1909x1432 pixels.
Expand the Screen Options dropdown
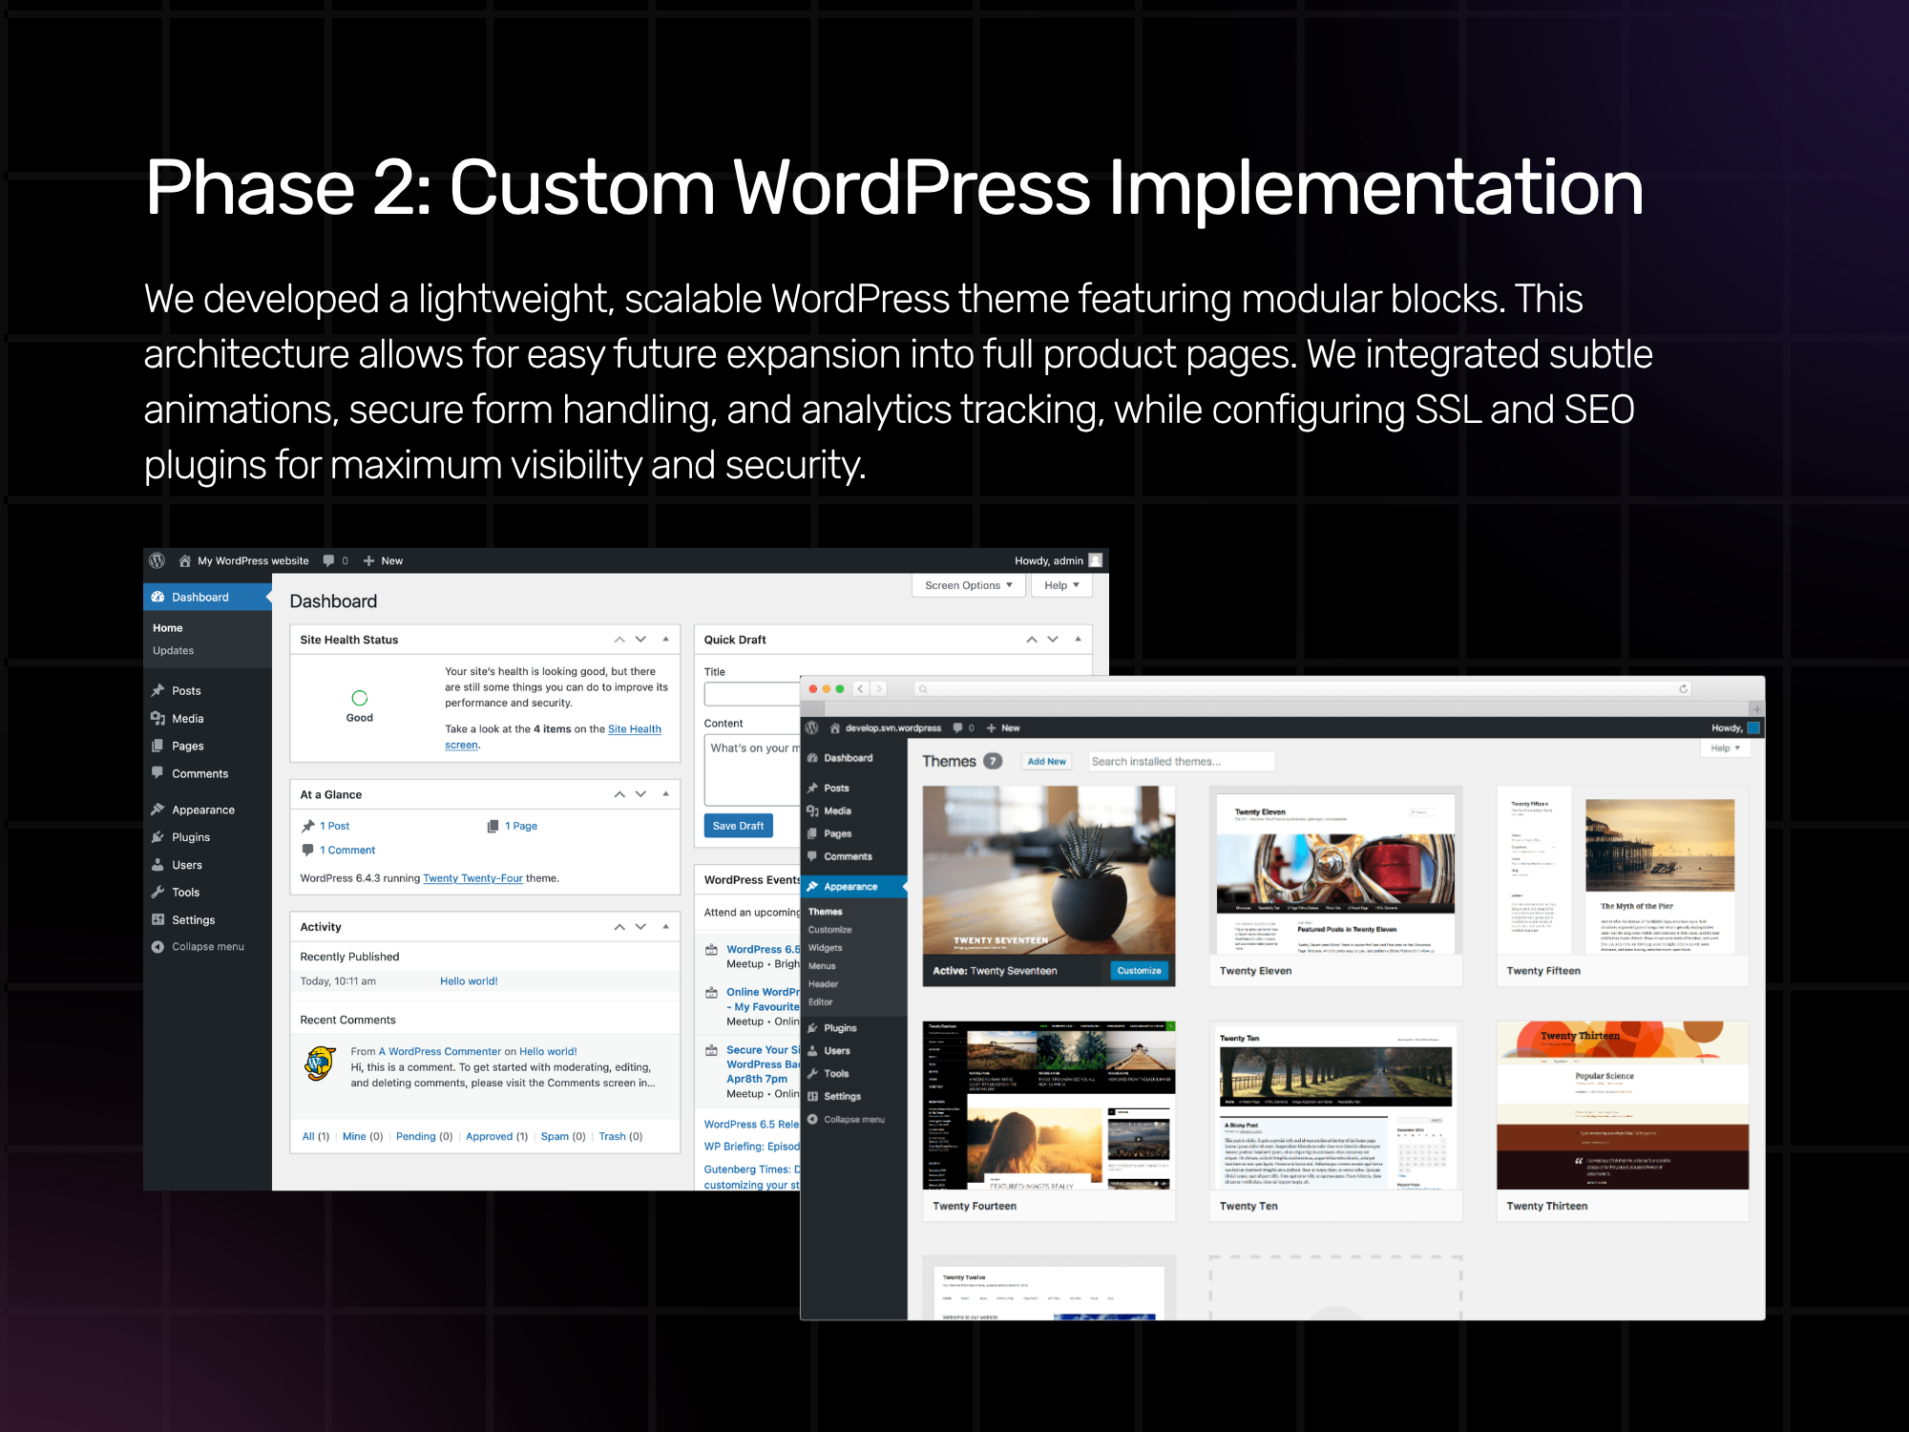pos(968,585)
